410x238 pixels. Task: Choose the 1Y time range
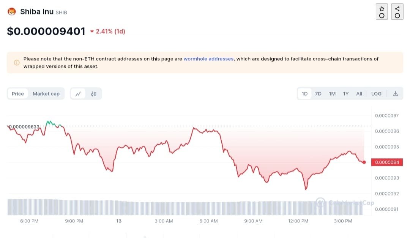pos(346,94)
